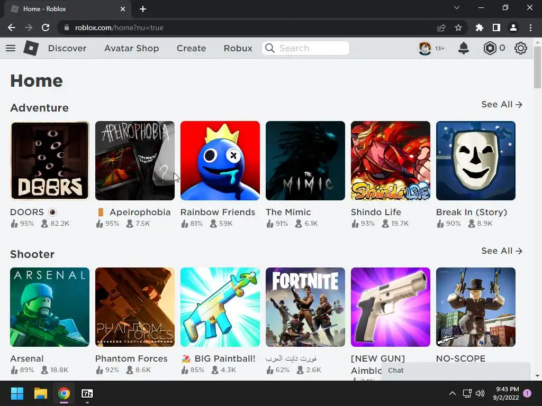The width and height of the screenshot is (542, 406).
Task: Click the Roblox logo icon
Action: (x=31, y=48)
